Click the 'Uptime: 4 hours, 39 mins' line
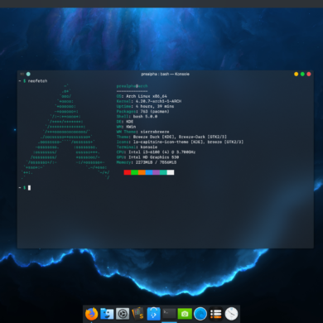This screenshot has width=323, height=323. click(145, 106)
